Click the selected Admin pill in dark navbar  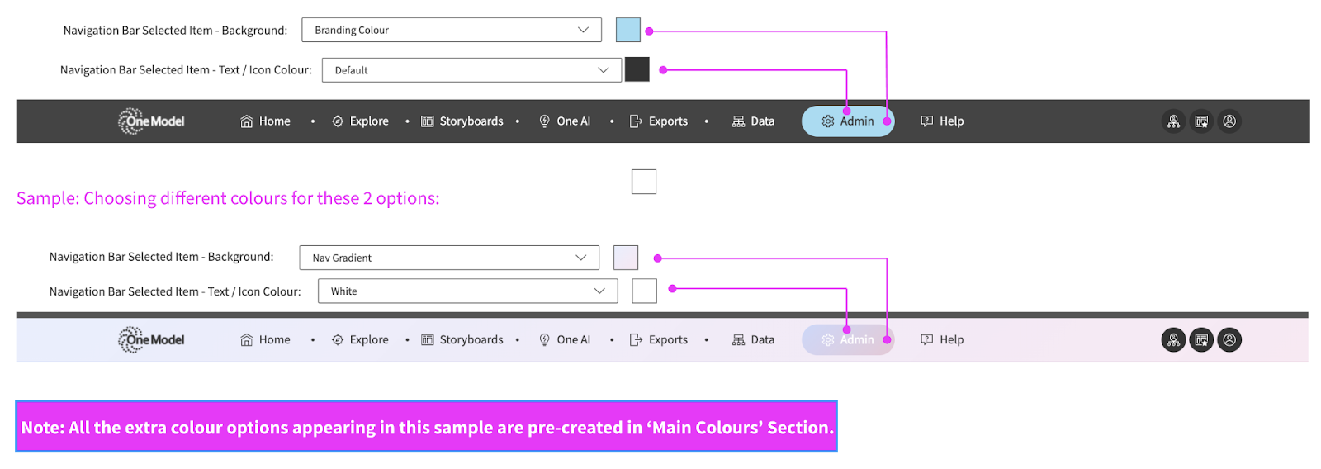[848, 121]
